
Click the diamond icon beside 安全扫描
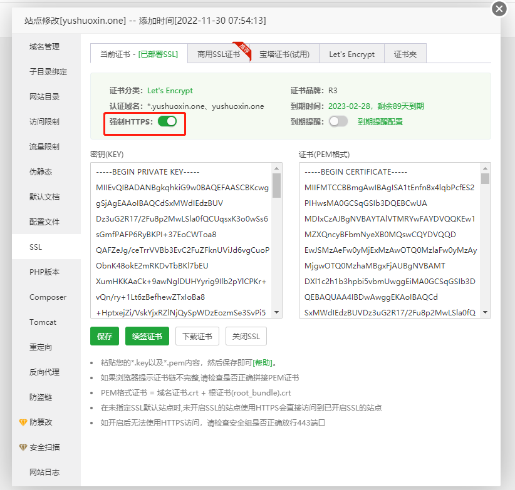(23, 447)
